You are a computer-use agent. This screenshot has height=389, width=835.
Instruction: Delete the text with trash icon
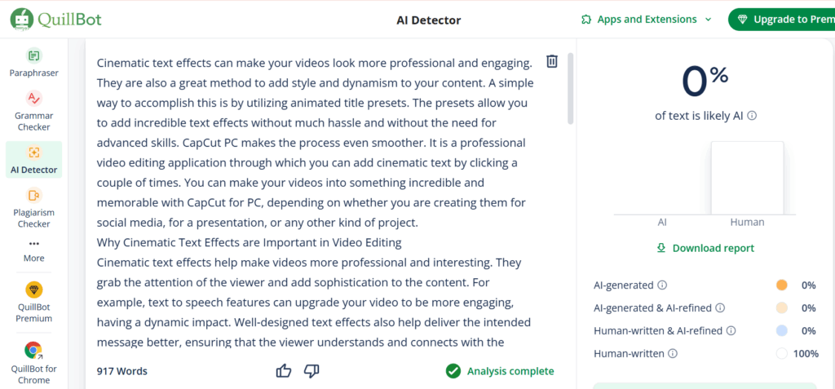pos(552,61)
